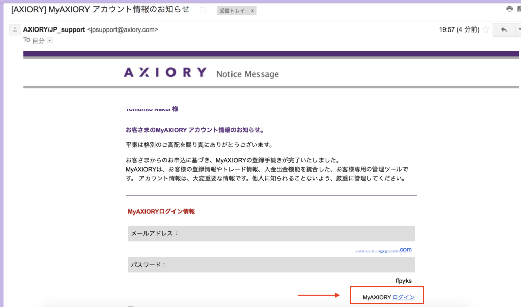Click the line starting お客さまからのお申込に基づき
Viewport: 521px width, 307px height.
pyautogui.click(x=233, y=160)
